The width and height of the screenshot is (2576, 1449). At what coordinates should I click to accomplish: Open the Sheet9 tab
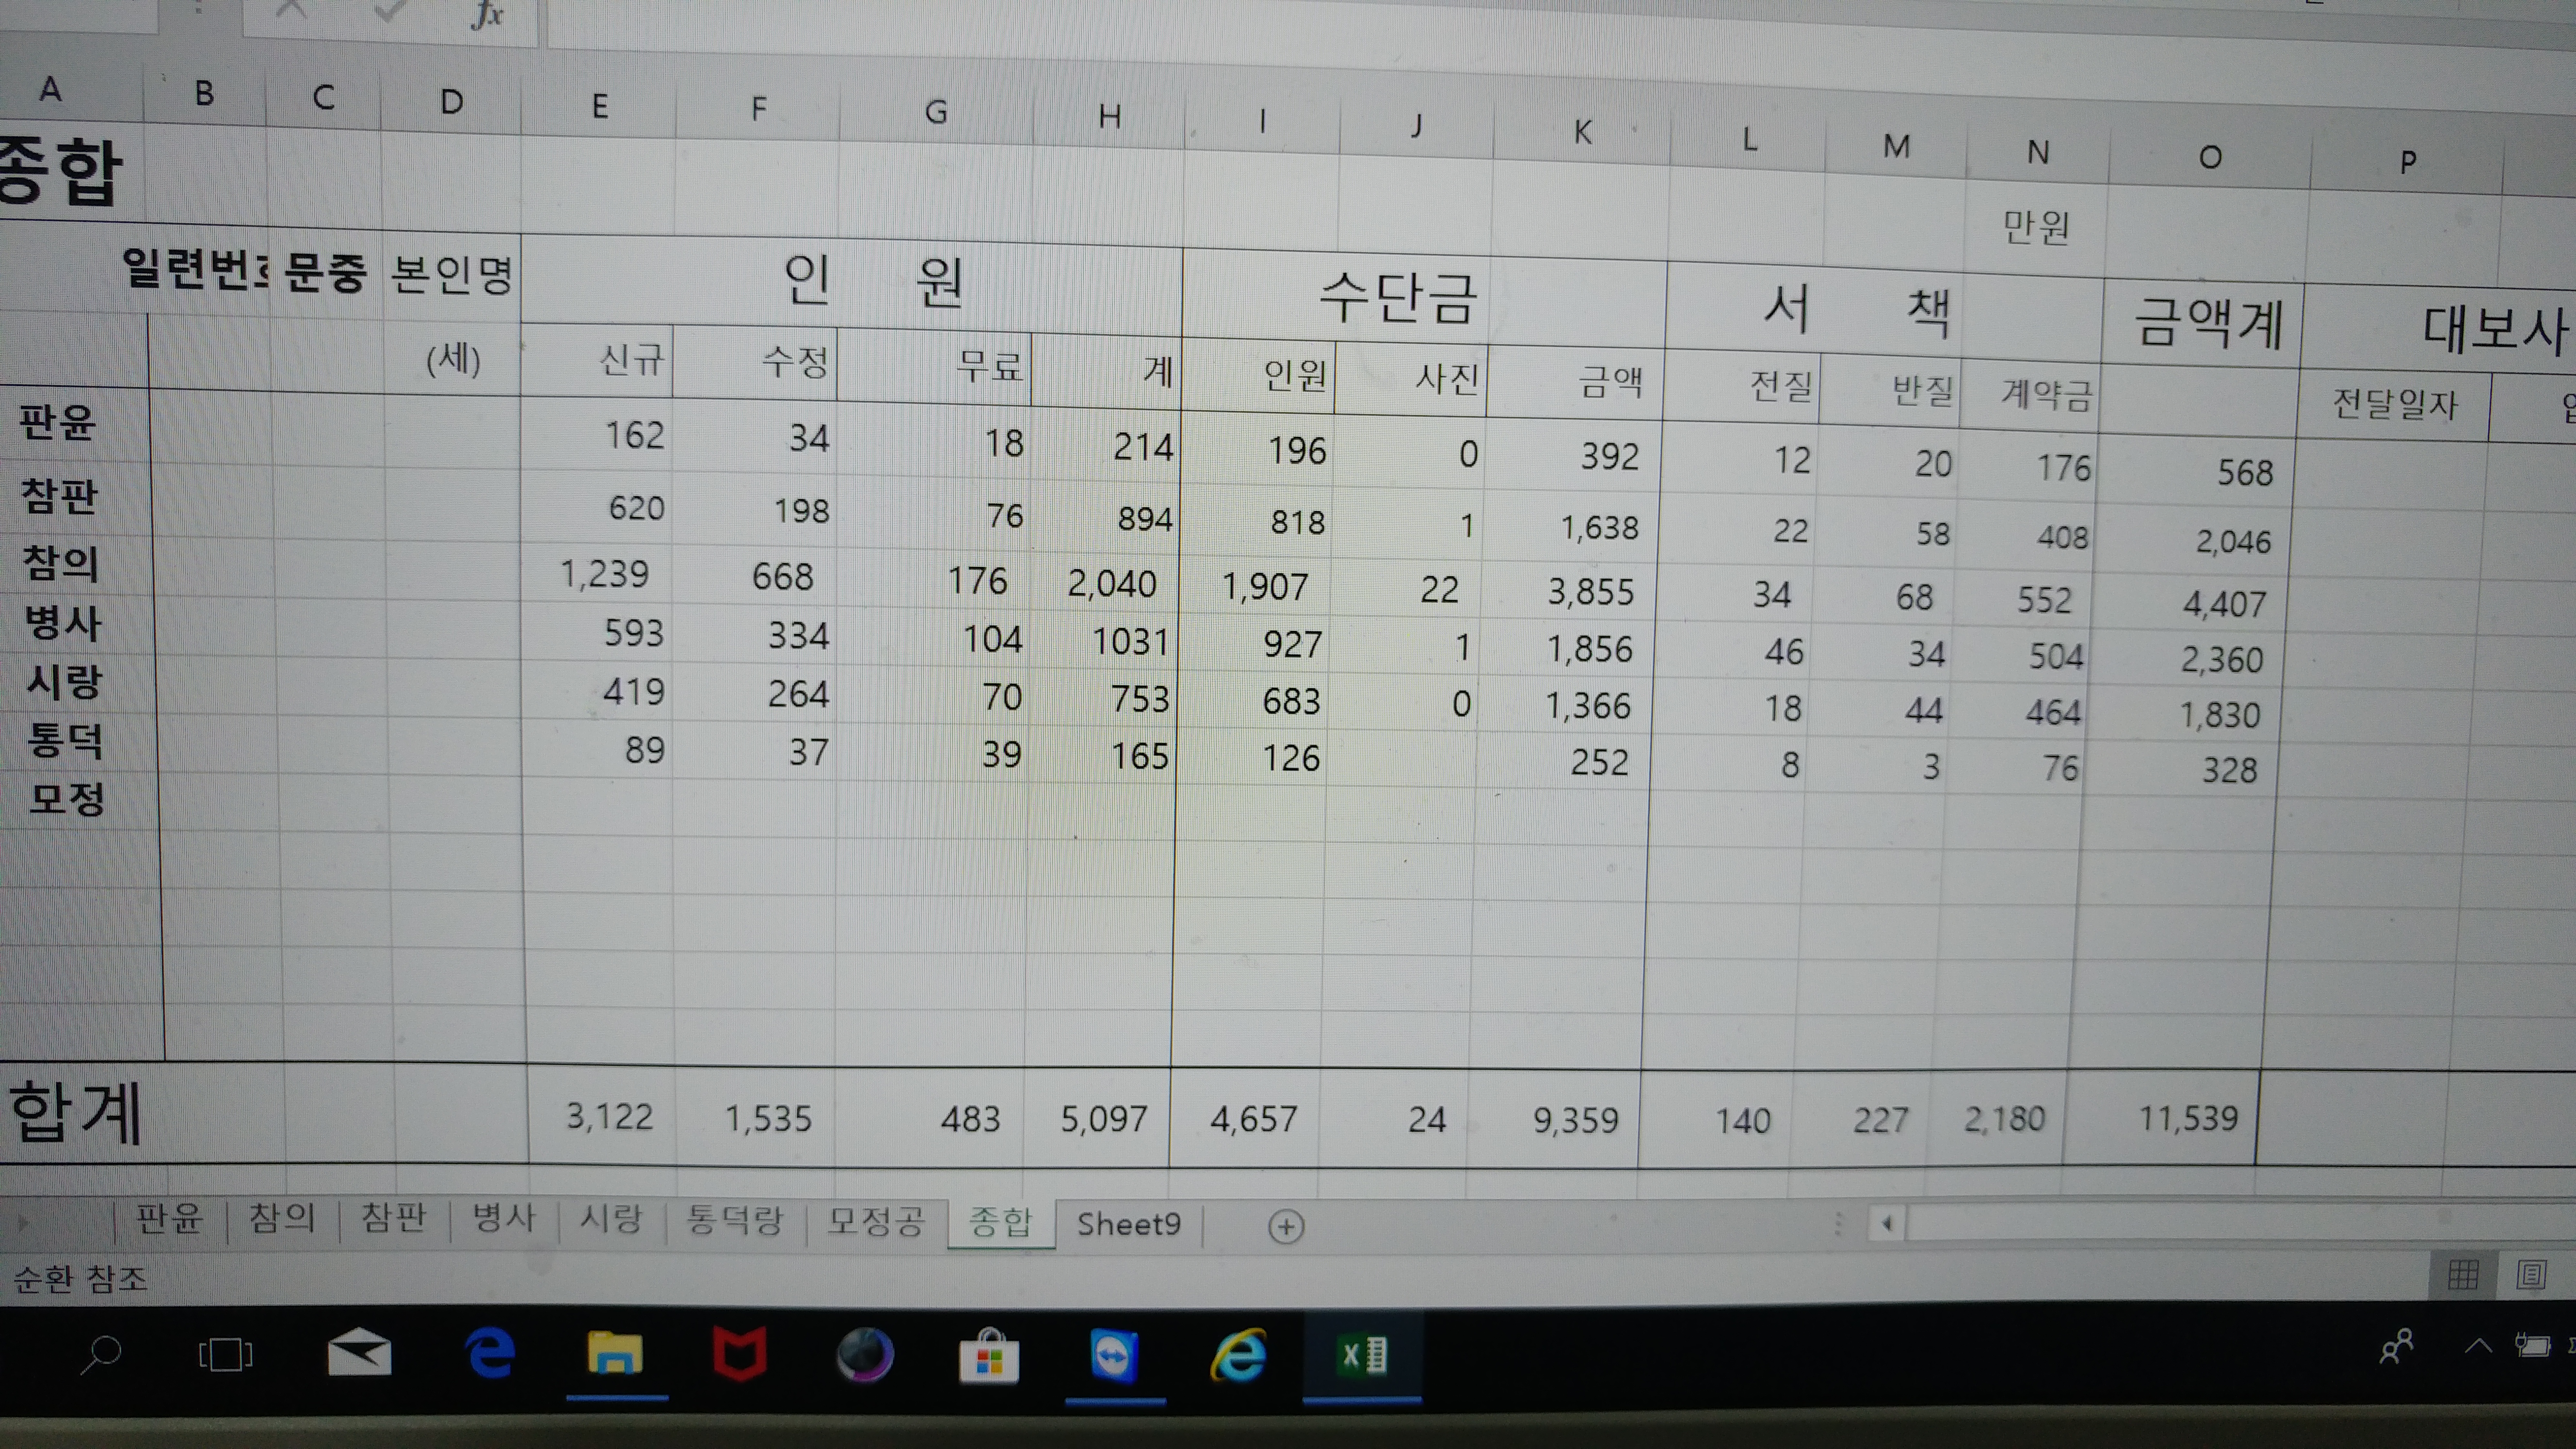point(1129,1224)
